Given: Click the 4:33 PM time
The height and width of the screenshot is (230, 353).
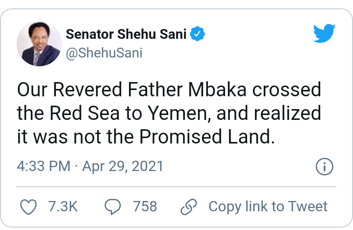Looking at the screenshot, I should (x=44, y=167).
